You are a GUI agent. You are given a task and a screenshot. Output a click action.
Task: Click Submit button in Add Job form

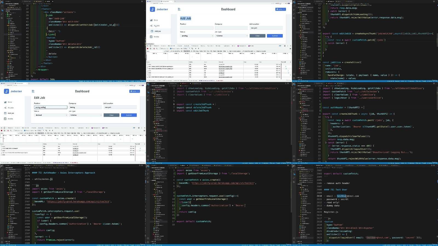[275, 36]
